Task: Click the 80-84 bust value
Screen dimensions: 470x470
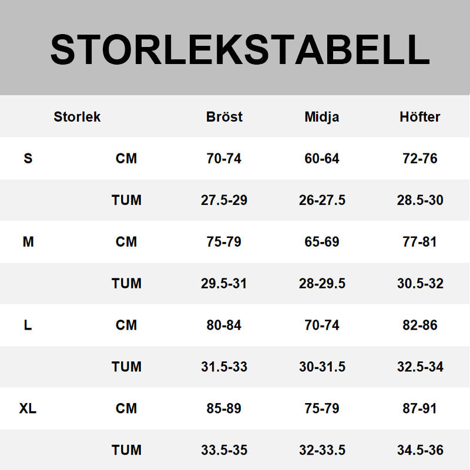Action: 224,325
